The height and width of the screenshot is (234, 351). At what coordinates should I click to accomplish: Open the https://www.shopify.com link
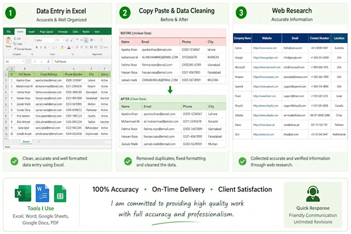coord(266,106)
